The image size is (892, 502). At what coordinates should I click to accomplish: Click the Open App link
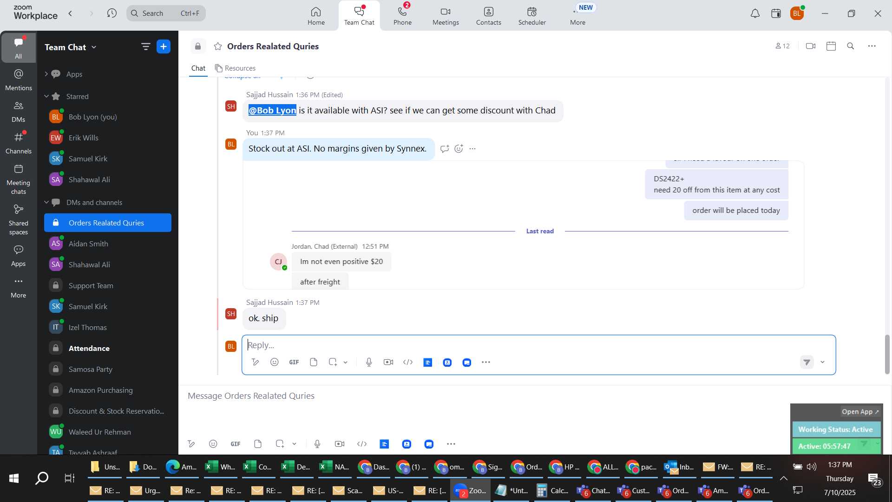[x=860, y=412]
